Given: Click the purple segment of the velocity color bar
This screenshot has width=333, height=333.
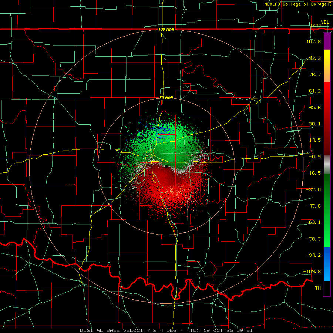Looking at the screenshot, I should [x=327, y=41].
